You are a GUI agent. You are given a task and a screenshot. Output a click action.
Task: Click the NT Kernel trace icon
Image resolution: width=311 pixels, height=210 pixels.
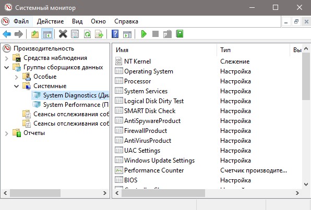118,61
